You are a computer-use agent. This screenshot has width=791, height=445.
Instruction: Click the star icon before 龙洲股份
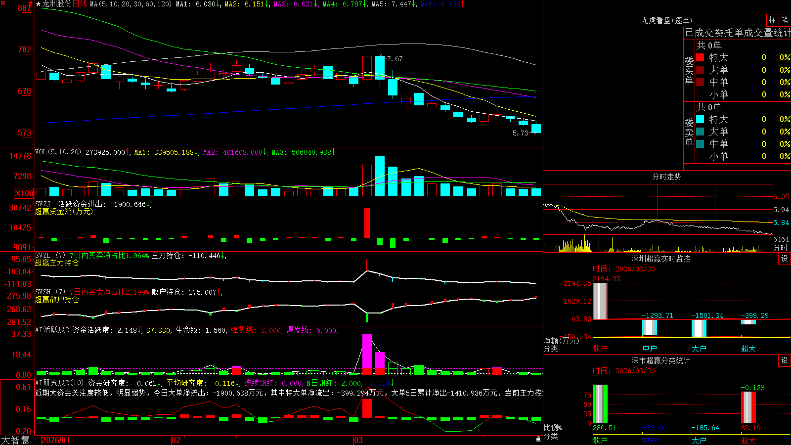(39, 4)
